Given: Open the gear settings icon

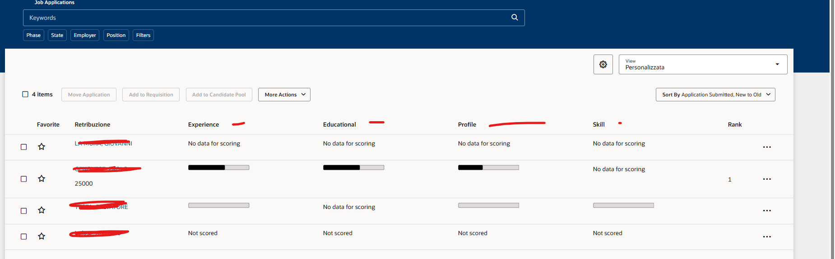Looking at the screenshot, I should [603, 64].
